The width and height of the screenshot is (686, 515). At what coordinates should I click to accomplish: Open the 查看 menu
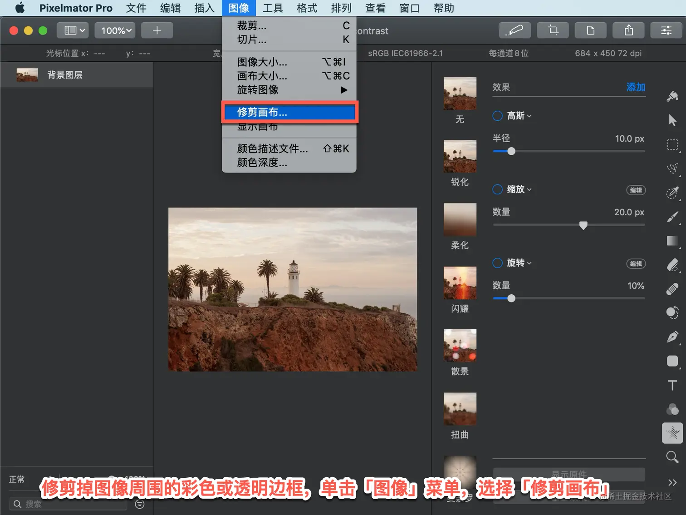(375, 8)
